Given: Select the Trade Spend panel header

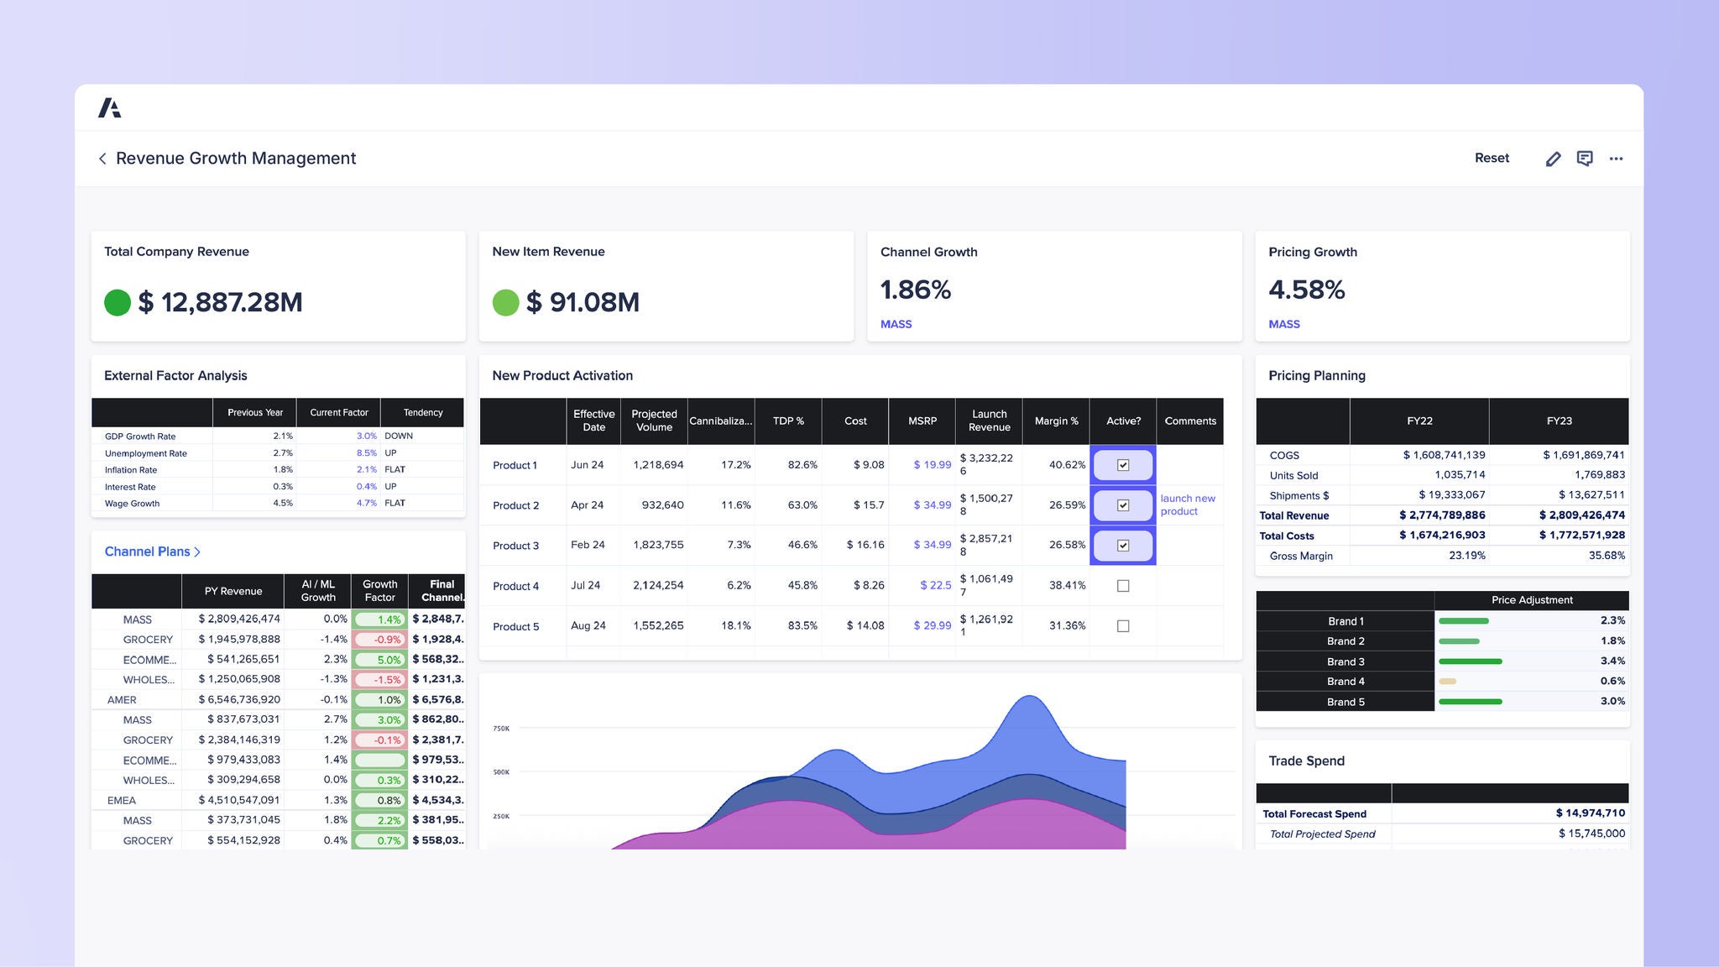Looking at the screenshot, I should tap(1305, 761).
